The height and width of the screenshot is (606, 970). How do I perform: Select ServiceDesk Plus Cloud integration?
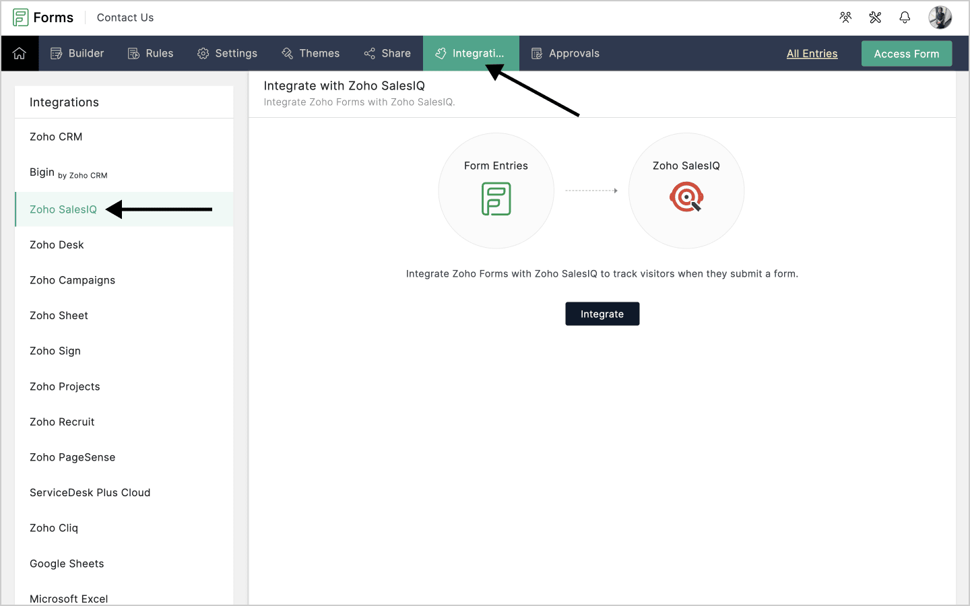pos(124,493)
